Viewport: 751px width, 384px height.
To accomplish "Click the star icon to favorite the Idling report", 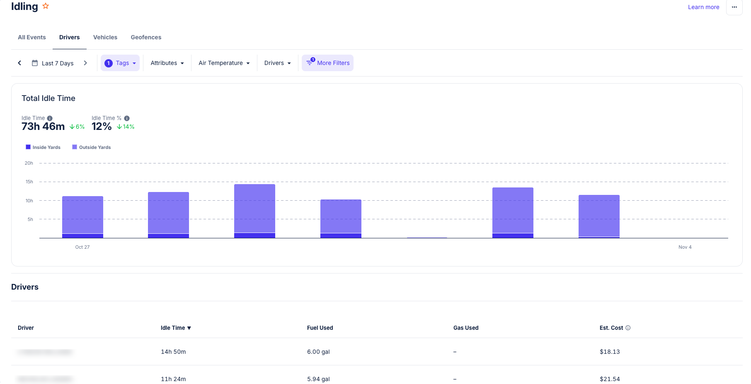I will [46, 6].
